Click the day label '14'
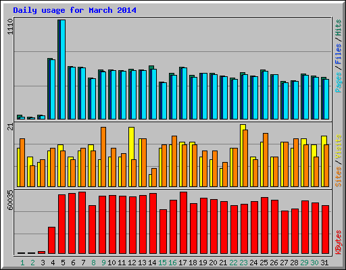Image resolution: width=346 pixels, height=270 pixels. (152, 263)
